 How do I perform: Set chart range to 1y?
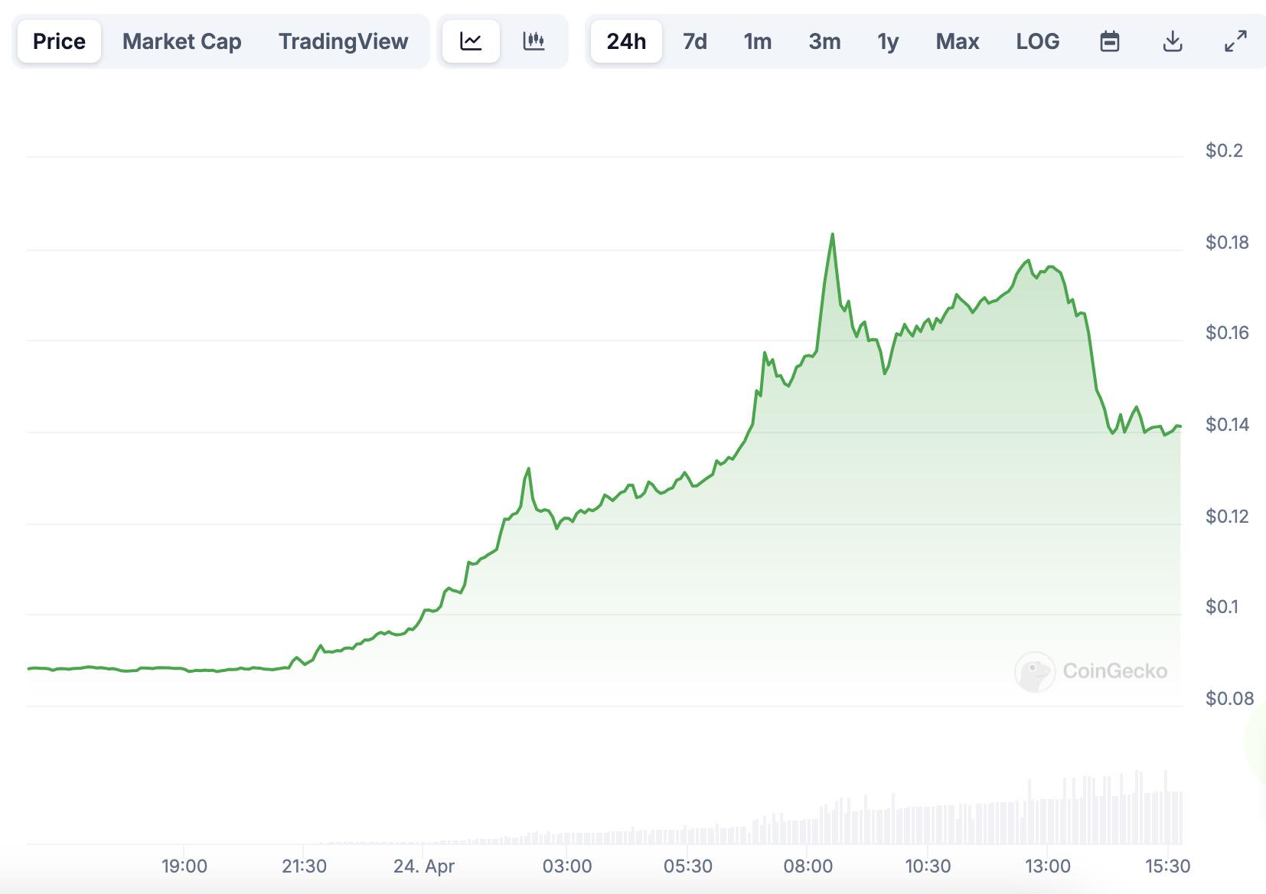(888, 41)
